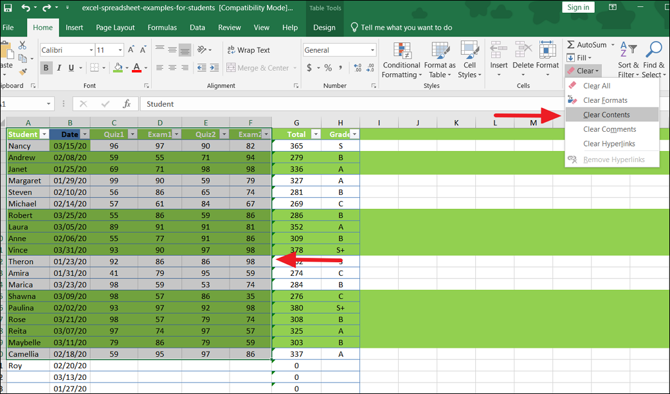Click the Insert Function fx icon
670x394 pixels.
[127, 104]
